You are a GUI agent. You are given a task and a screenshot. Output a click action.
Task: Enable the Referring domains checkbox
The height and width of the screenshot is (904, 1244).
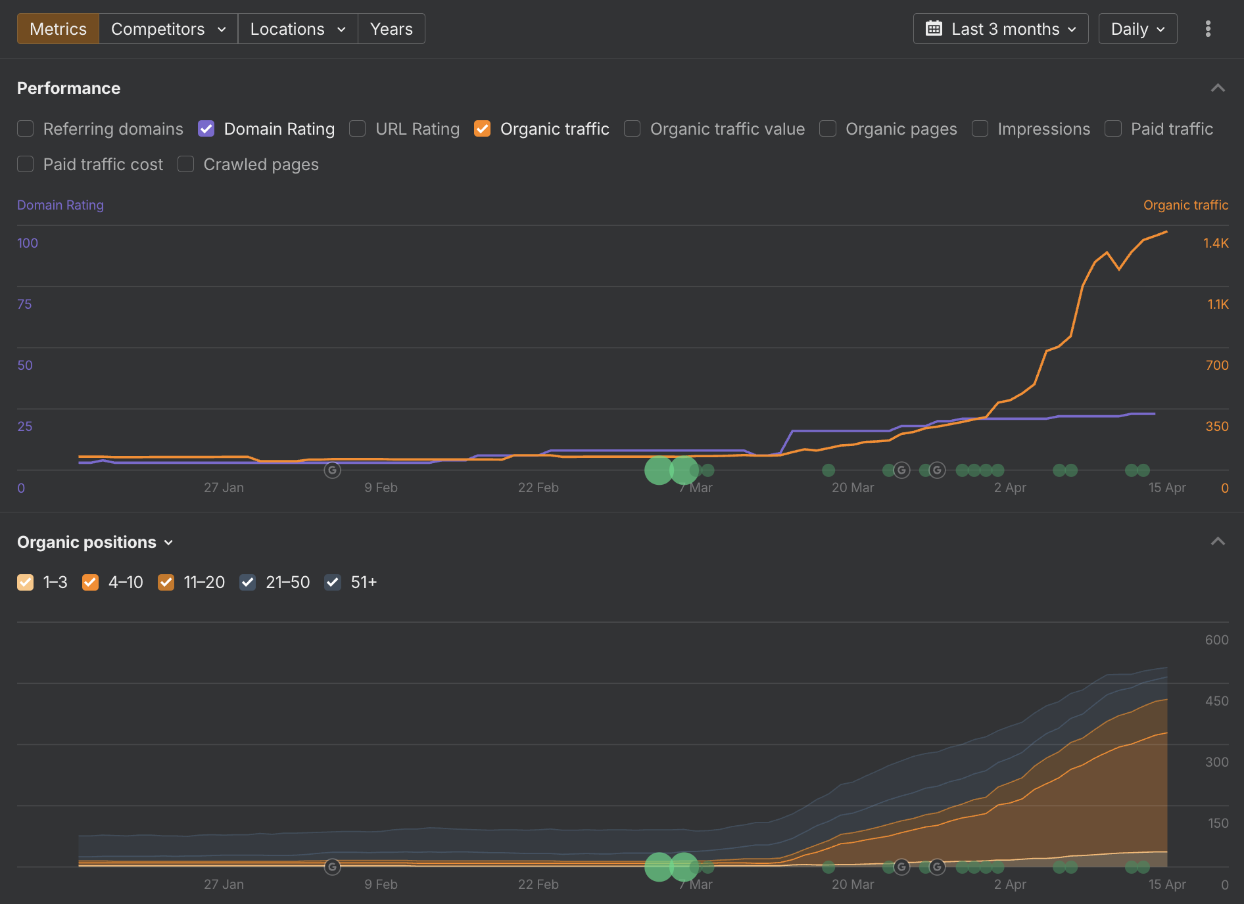(26, 129)
